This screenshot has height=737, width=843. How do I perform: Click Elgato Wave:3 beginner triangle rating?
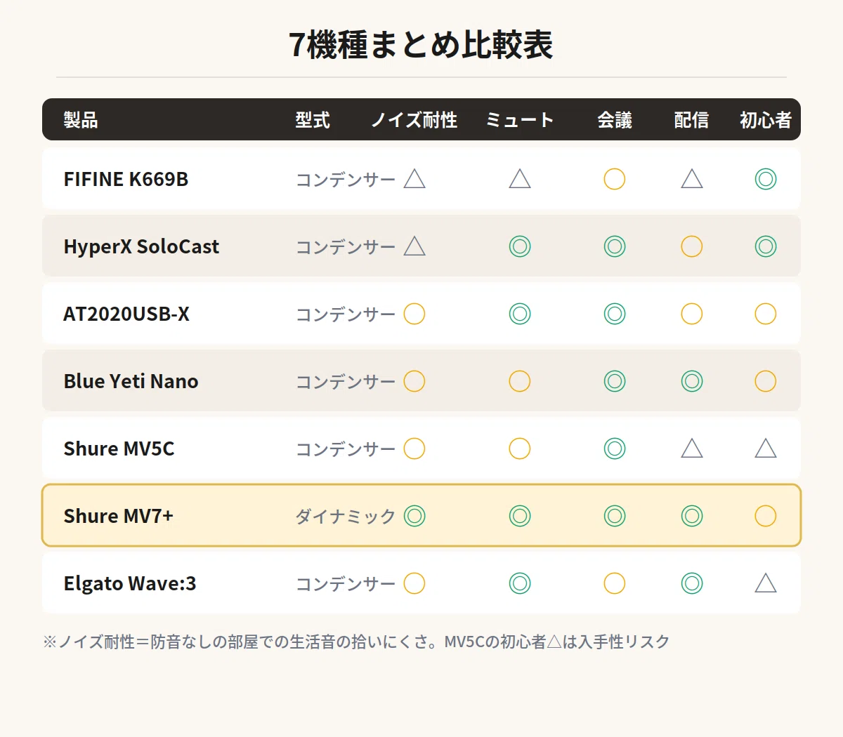[766, 583]
